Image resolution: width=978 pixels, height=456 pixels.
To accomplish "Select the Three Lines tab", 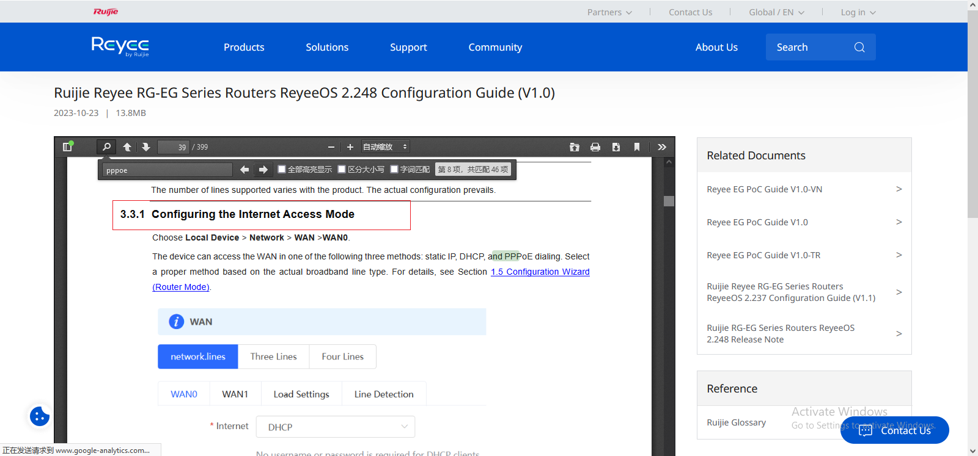I will pos(273,356).
